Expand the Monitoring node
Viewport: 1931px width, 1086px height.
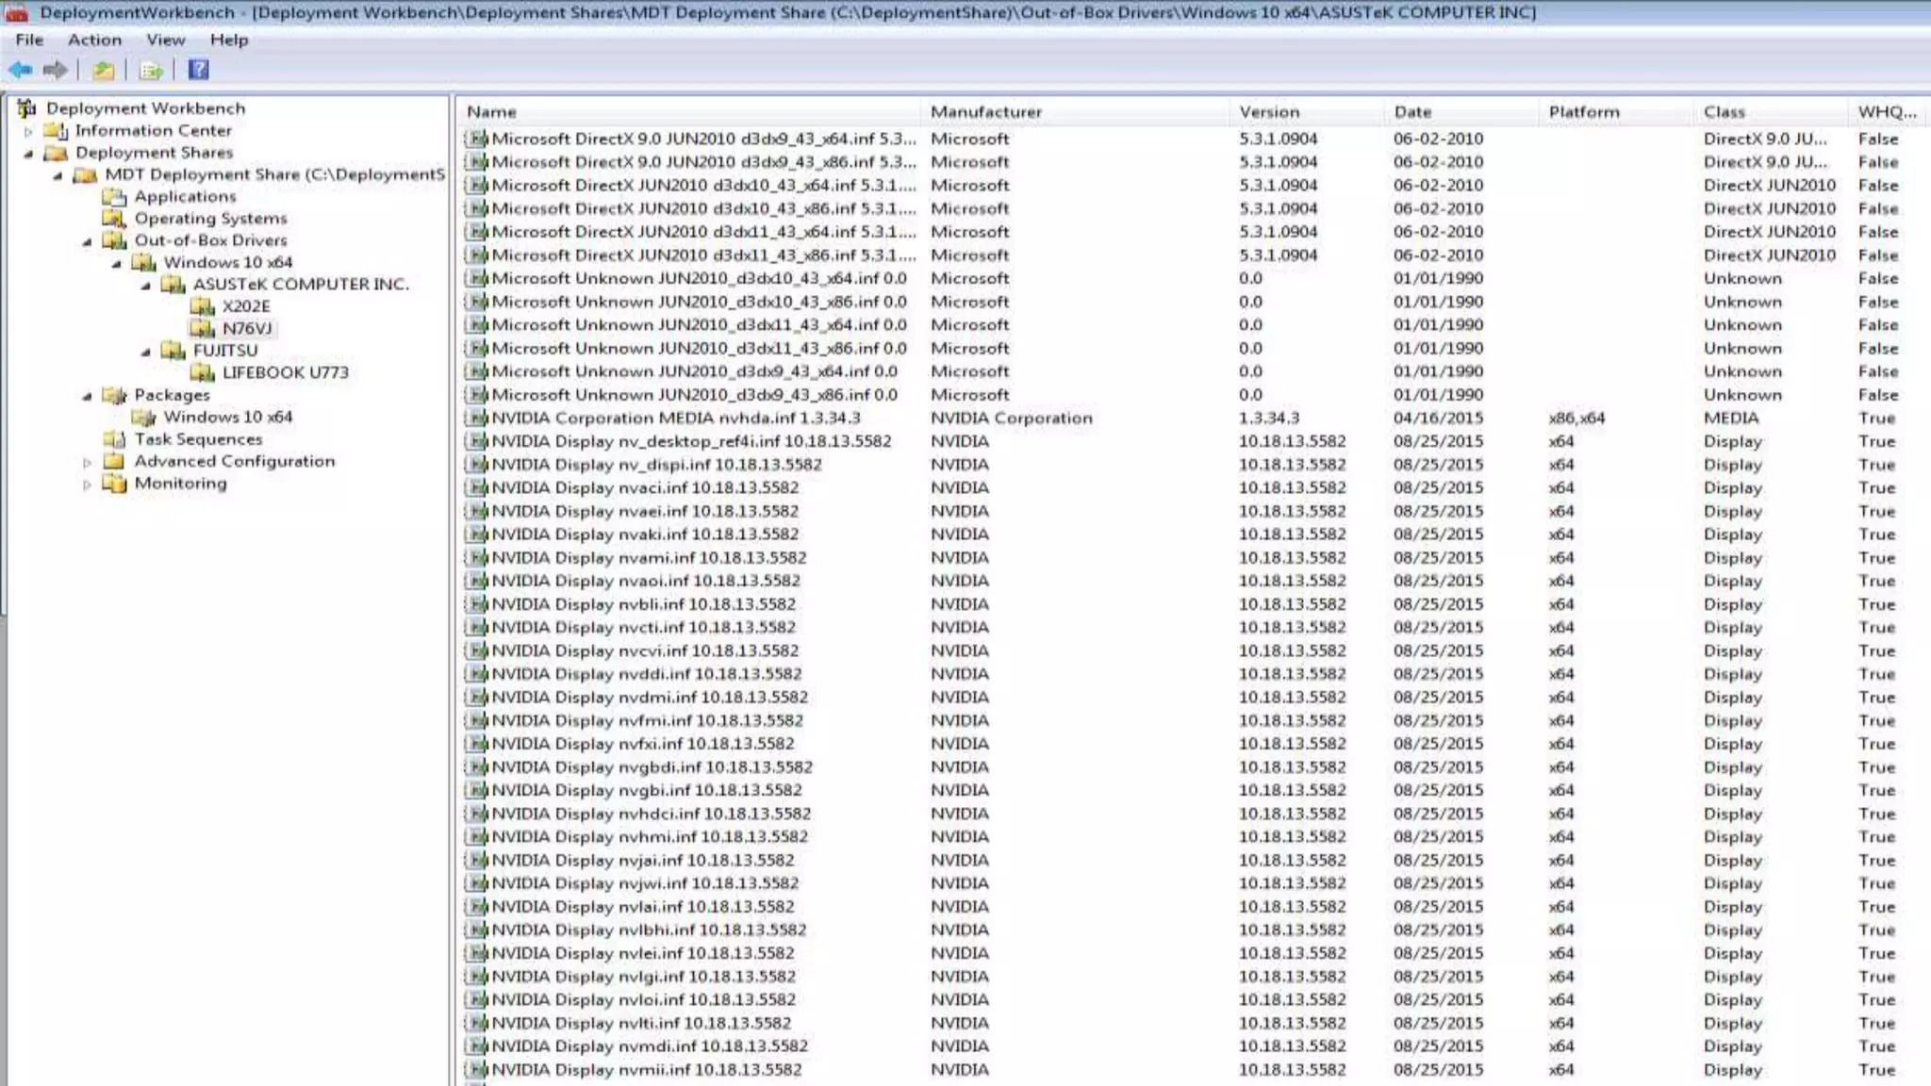pyautogui.click(x=87, y=485)
